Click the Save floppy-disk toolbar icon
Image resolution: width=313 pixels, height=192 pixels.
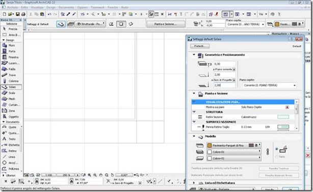[17, 14]
